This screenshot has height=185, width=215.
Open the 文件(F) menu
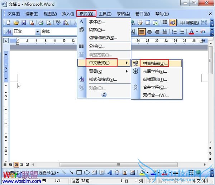click(x=14, y=14)
